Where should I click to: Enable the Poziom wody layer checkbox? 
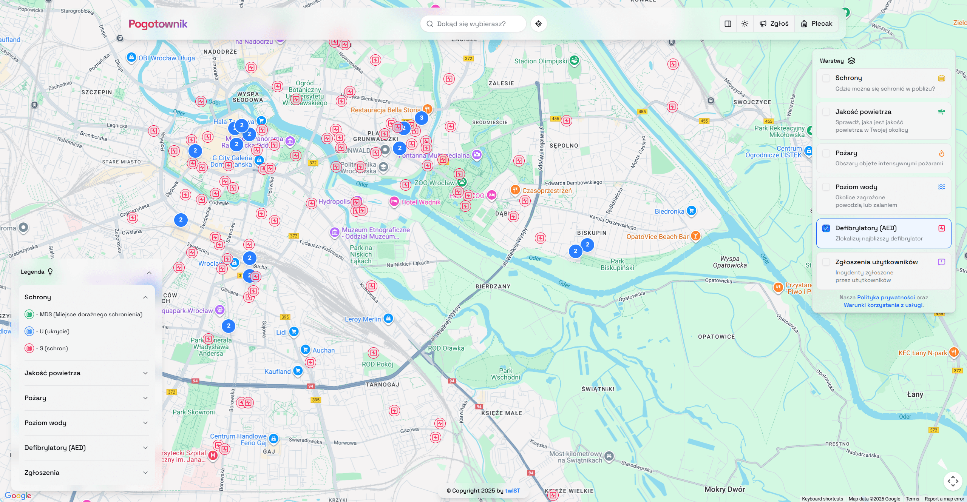[826, 187]
